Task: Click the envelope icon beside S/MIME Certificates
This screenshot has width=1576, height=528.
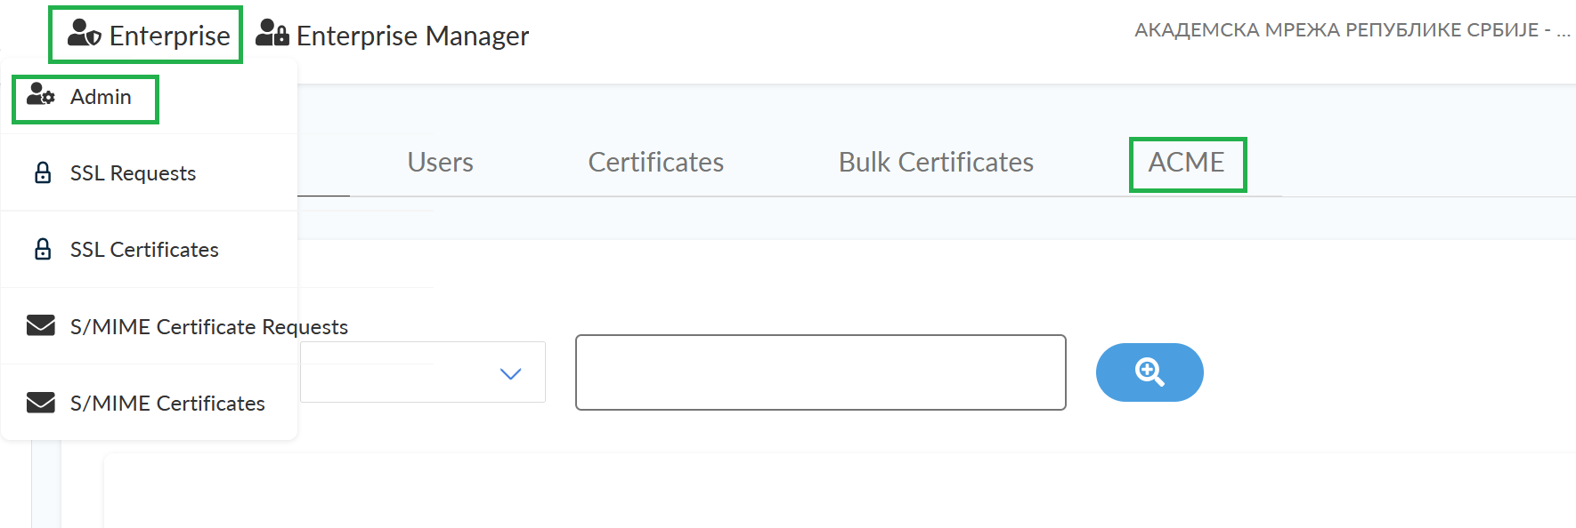Action: [x=41, y=403]
